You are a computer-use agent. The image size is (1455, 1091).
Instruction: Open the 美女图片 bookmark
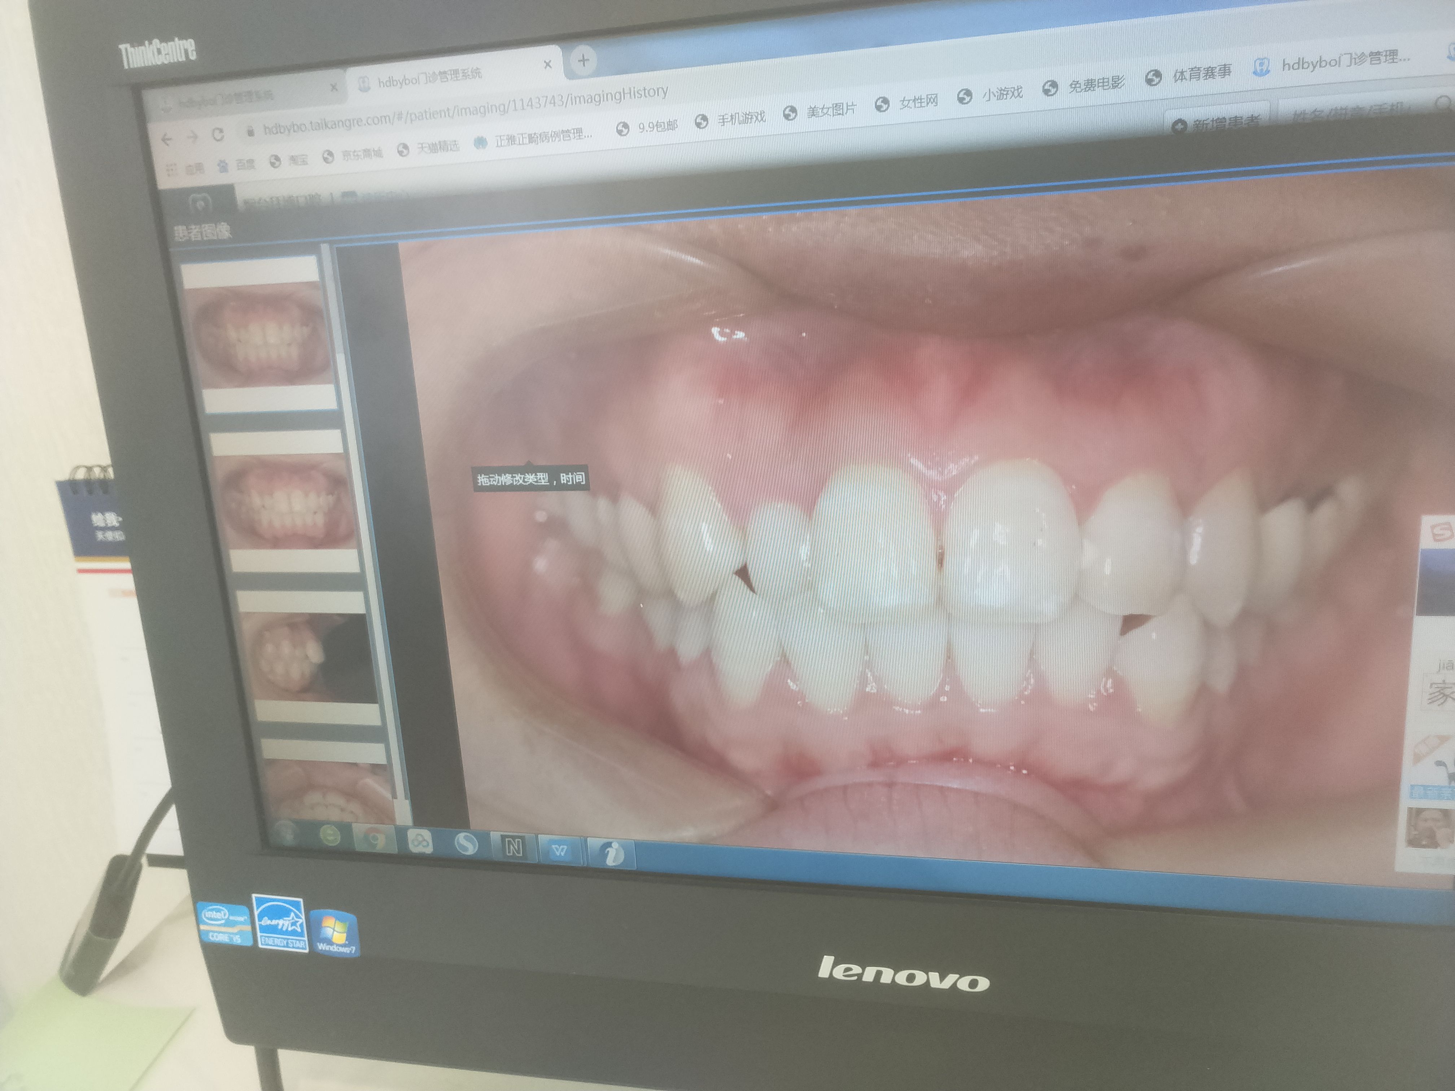[820, 110]
